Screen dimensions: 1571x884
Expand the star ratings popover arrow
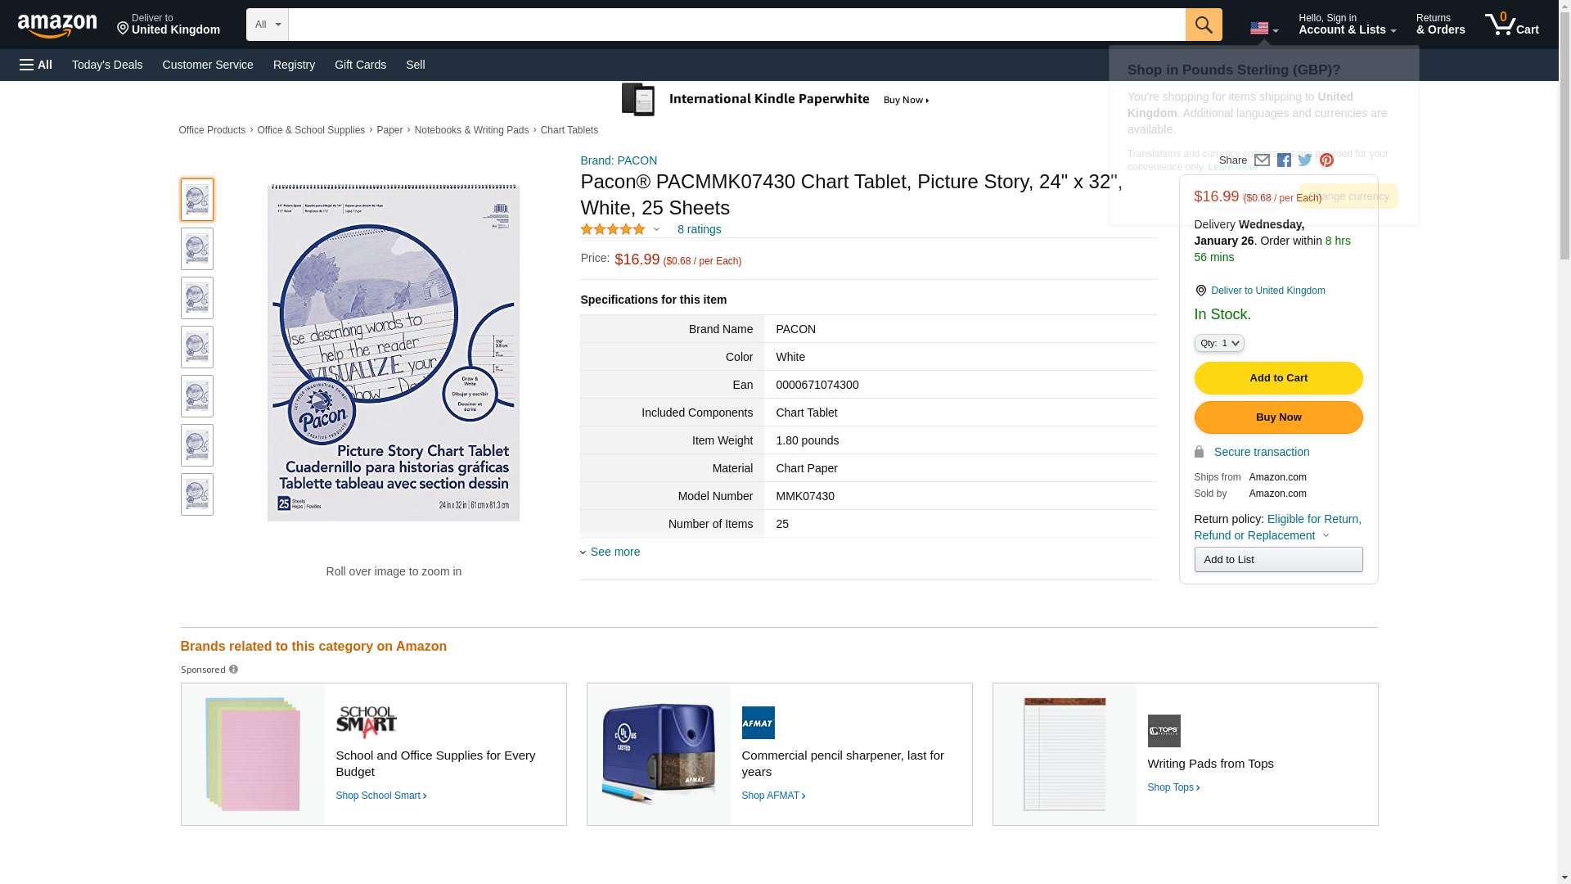click(656, 229)
